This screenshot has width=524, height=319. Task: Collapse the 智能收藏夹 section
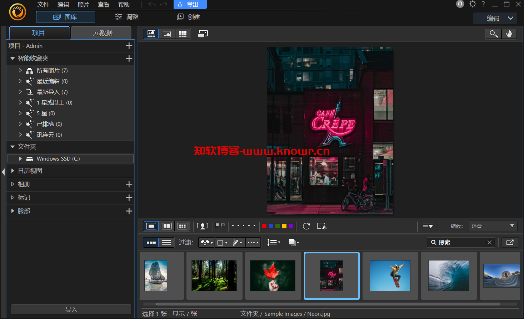click(x=13, y=59)
